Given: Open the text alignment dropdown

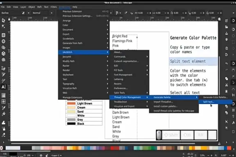Looking at the screenshot, I should [x=118, y=13].
